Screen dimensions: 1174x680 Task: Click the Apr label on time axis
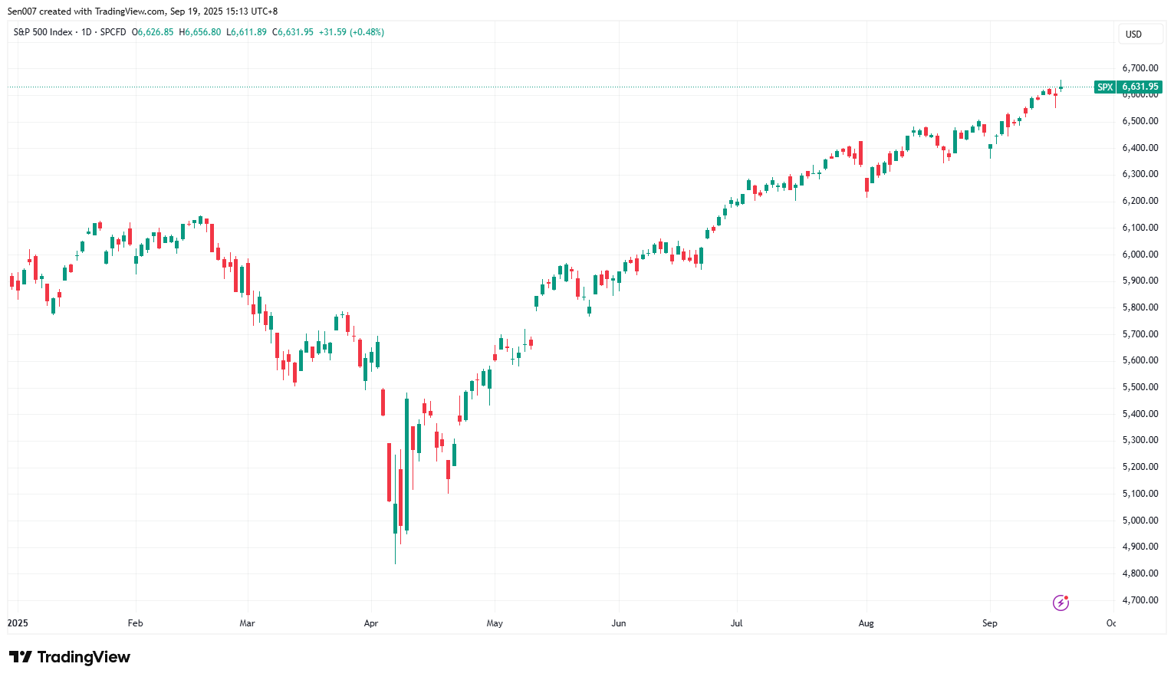[371, 623]
